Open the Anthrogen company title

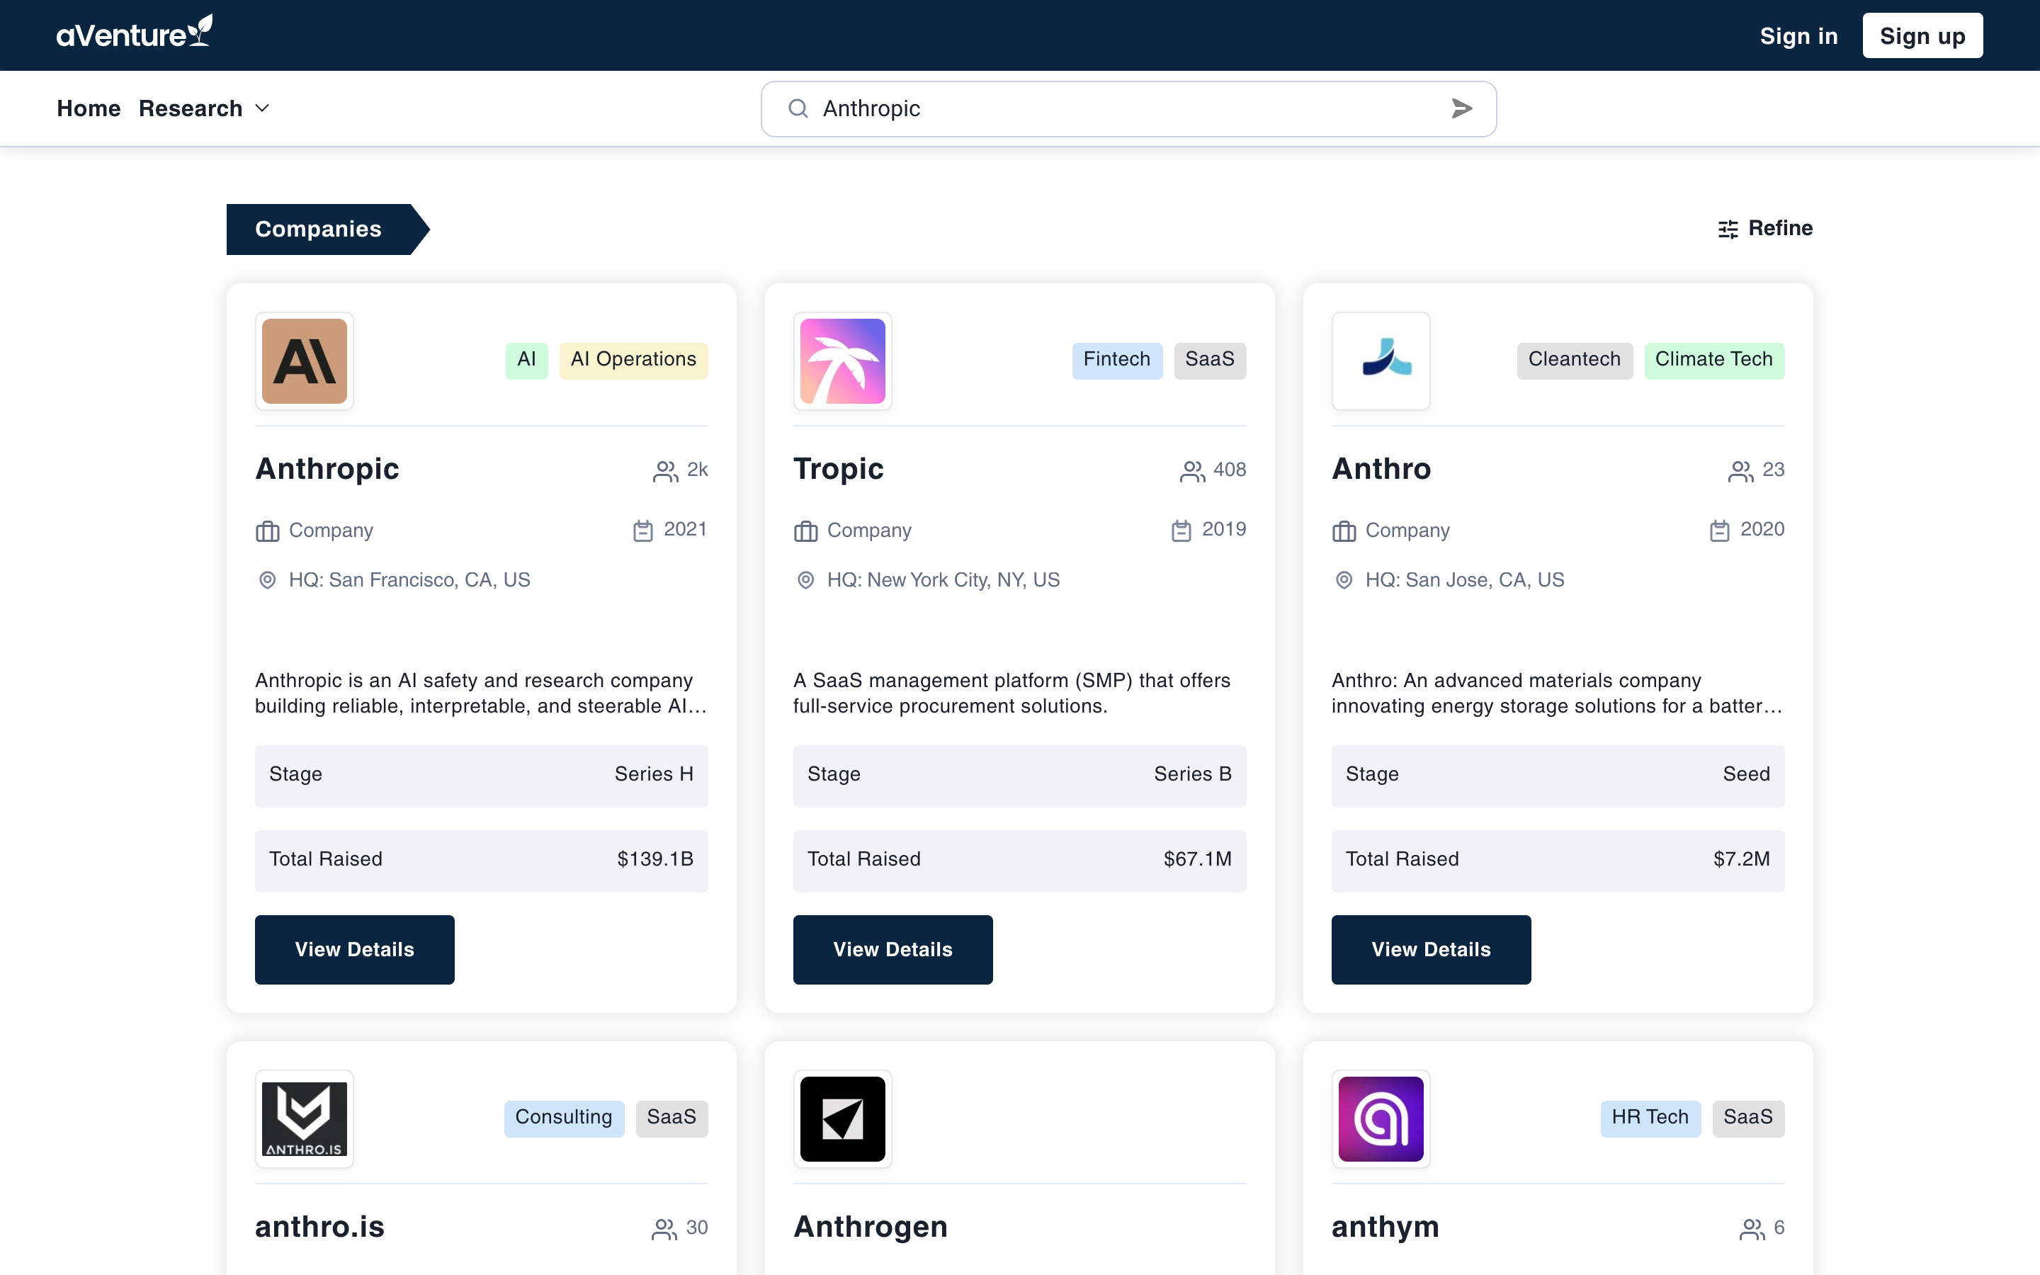(870, 1227)
